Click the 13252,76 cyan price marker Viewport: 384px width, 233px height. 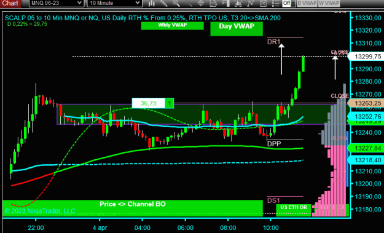pos(366,116)
